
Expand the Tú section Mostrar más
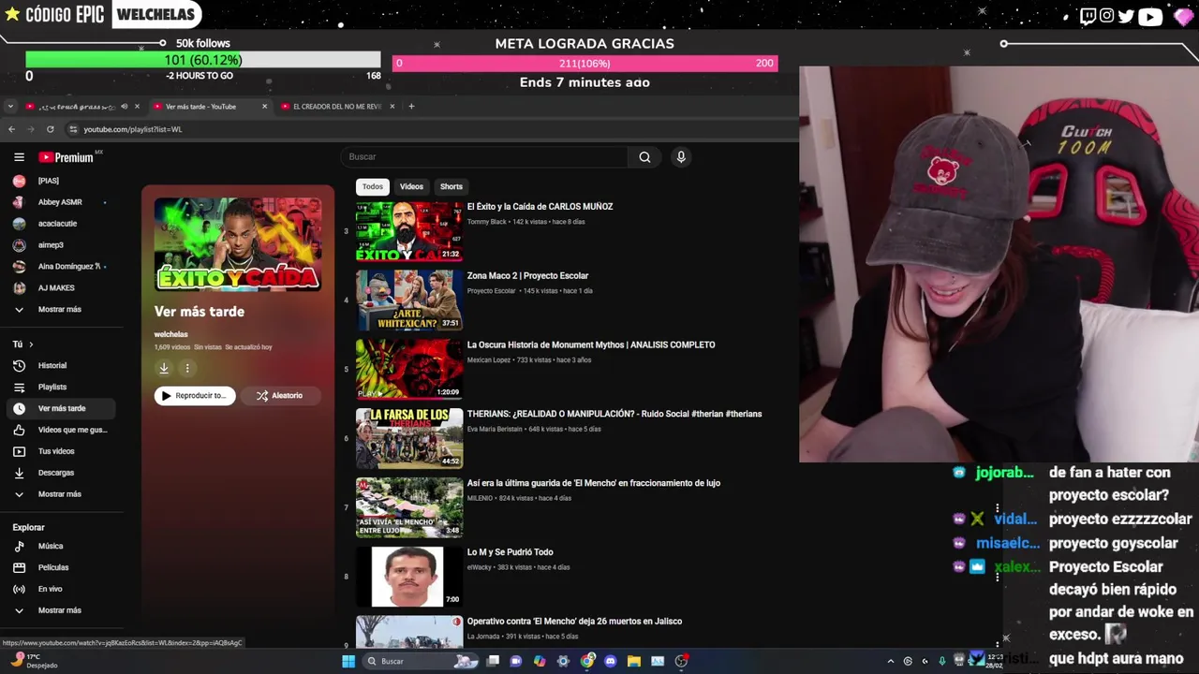pyautogui.click(x=62, y=494)
